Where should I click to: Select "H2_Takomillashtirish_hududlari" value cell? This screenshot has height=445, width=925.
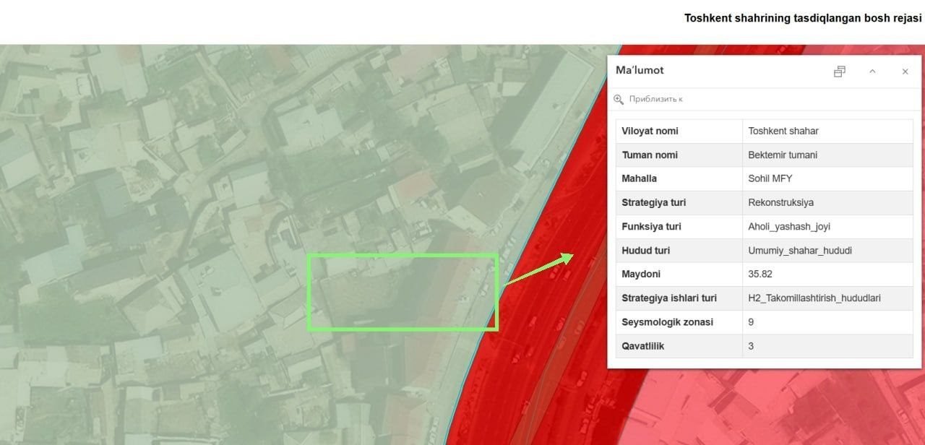tap(827, 298)
